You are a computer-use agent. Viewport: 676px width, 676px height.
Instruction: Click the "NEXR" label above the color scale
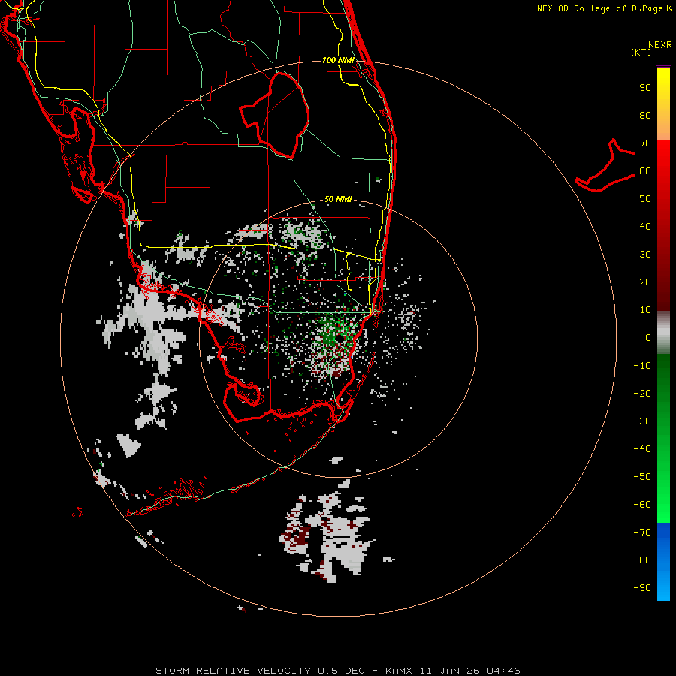click(x=659, y=45)
